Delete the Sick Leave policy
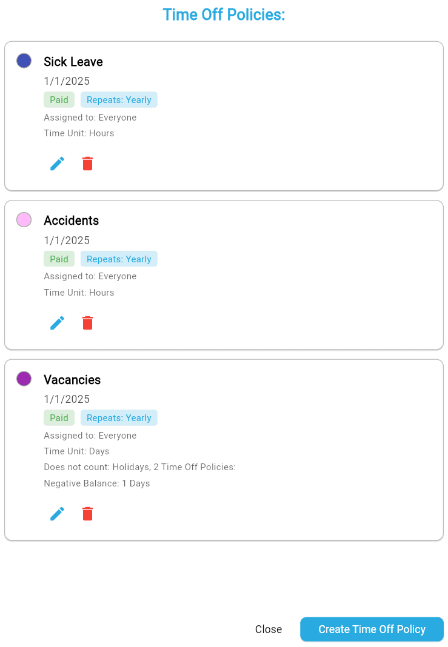The width and height of the screenshot is (448, 647). [88, 164]
